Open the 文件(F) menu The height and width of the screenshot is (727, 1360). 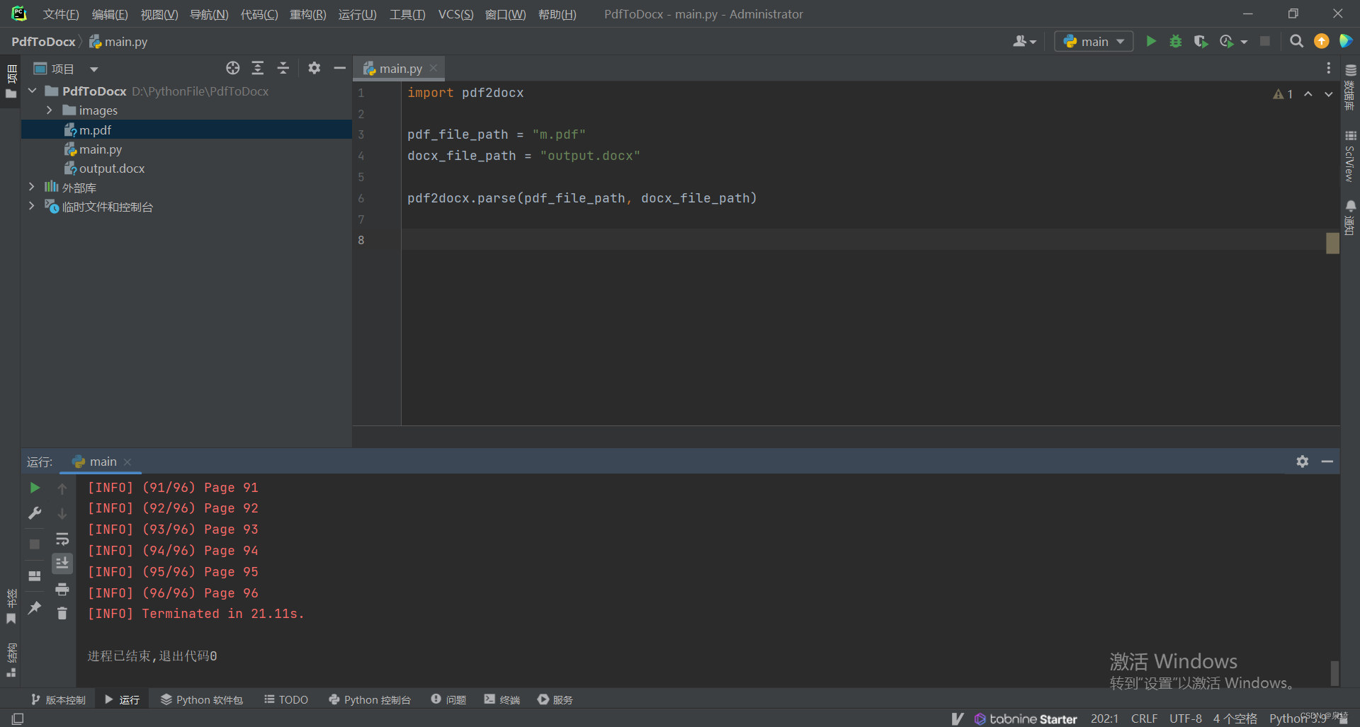coord(61,14)
